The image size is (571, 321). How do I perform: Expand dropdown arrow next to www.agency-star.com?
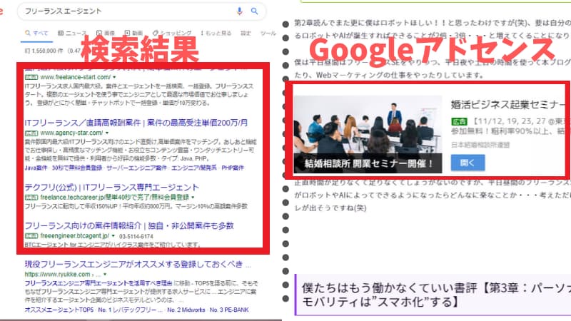click(x=106, y=133)
